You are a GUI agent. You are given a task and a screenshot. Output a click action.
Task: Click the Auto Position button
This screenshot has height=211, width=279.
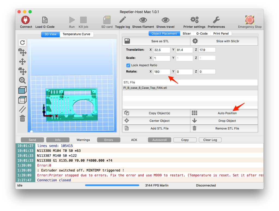(x=224, y=113)
